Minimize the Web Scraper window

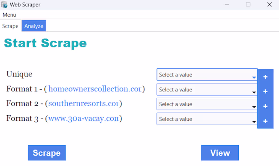(227, 5)
